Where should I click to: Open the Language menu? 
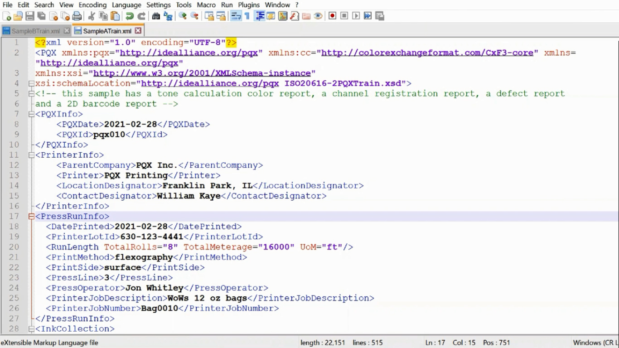coord(126,5)
